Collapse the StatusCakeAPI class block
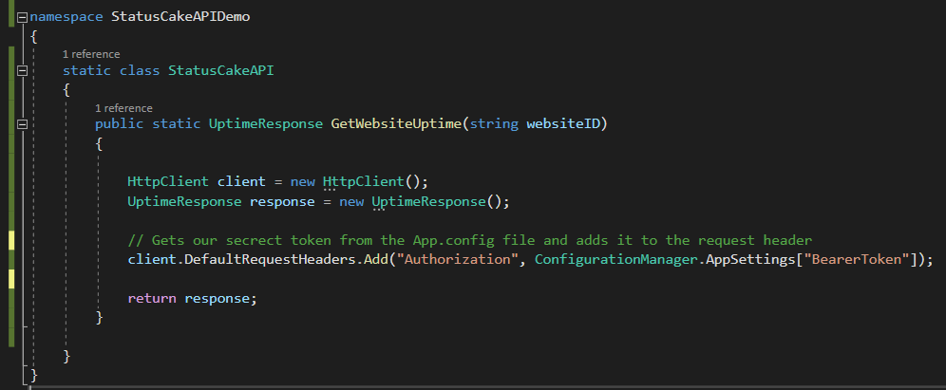946x390 pixels. tap(23, 70)
